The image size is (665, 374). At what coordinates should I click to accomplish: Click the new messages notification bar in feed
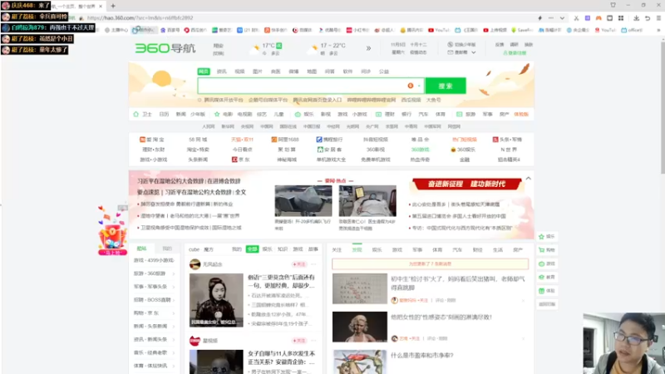coord(430,263)
